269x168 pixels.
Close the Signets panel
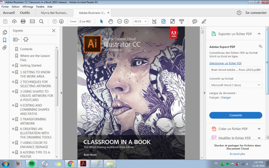(x=54, y=30)
